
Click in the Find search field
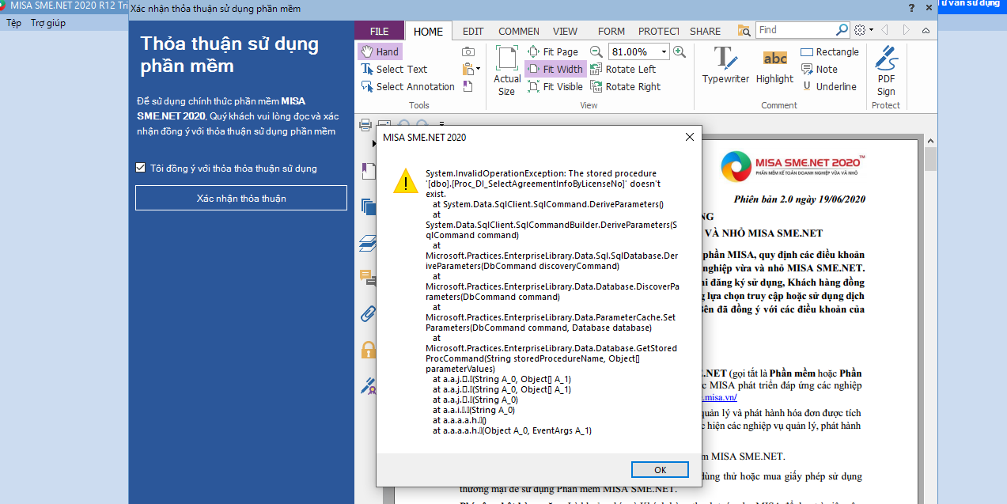795,30
